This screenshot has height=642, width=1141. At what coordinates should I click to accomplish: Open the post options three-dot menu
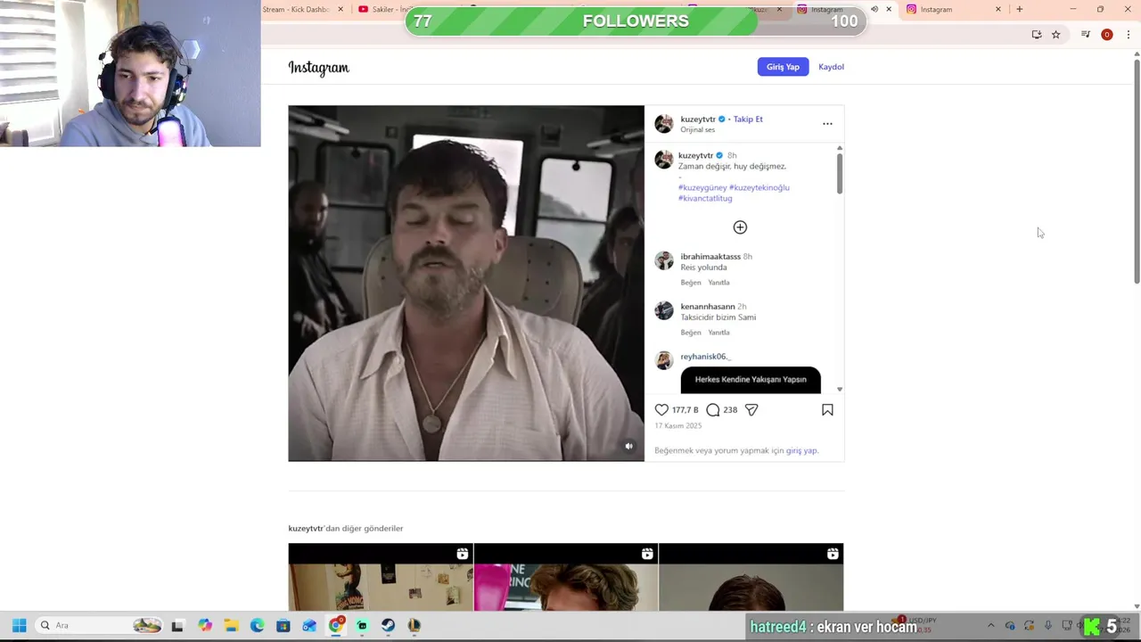827,124
